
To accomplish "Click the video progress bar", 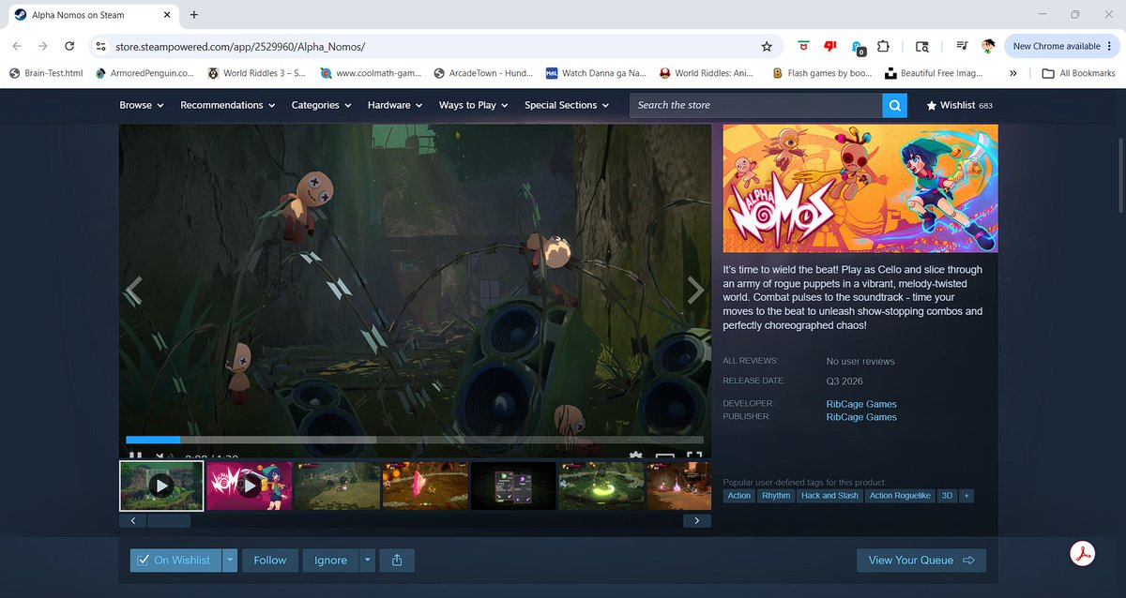I will click(x=415, y=439).
